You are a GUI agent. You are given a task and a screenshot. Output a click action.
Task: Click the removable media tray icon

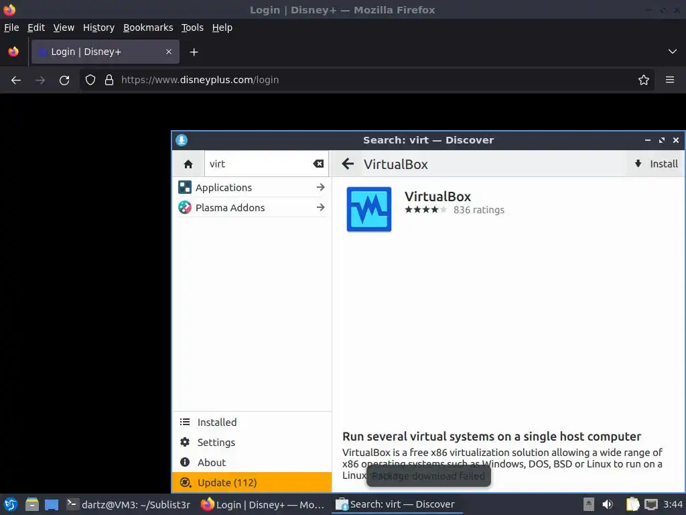click(589, 504)
